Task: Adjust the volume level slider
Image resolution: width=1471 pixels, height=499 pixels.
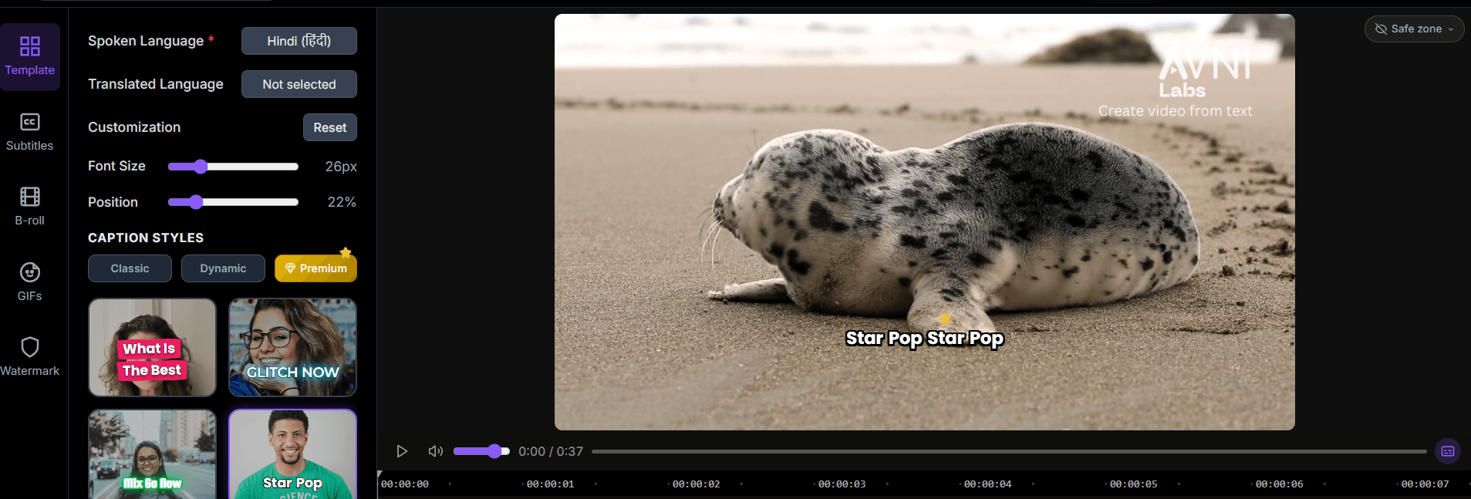Action: coord(481,451)
